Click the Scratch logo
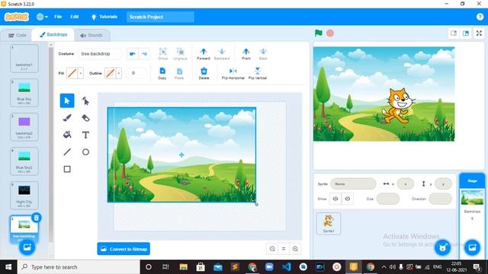This screenshot has width=488, height=274. click(17, 17)
